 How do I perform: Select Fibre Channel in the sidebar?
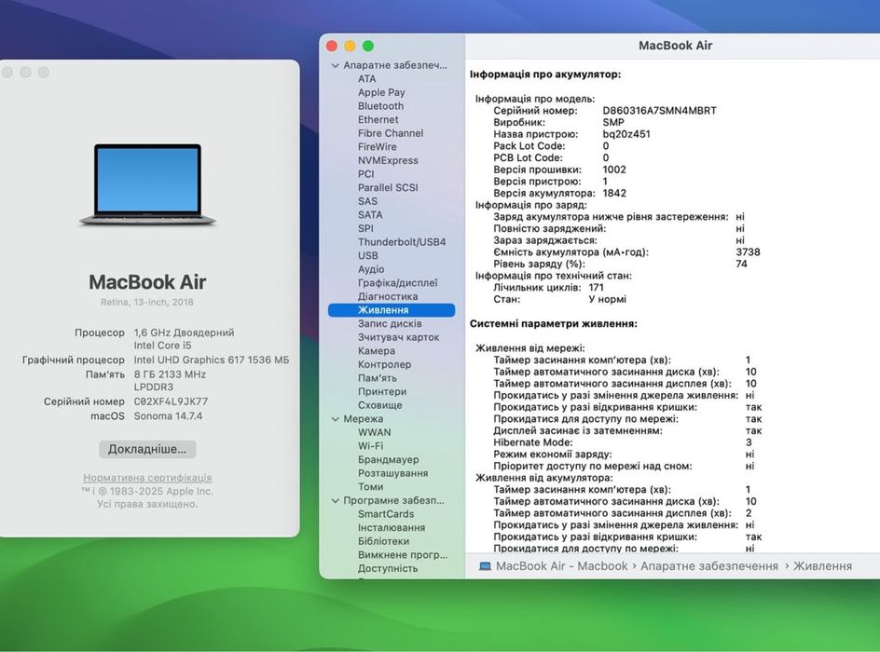(391, 133)
